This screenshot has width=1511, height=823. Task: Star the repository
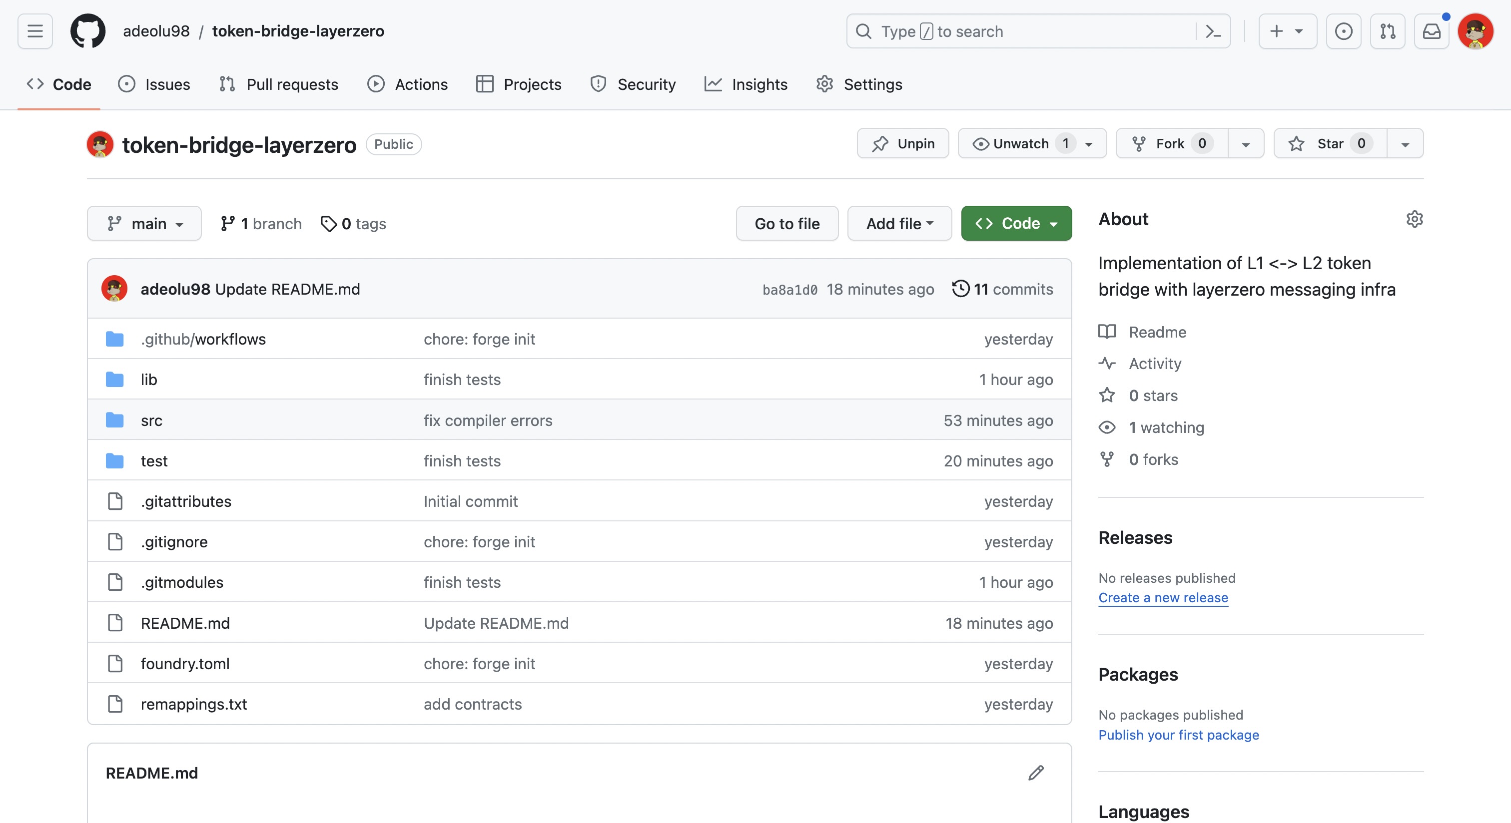(1330, 144)
